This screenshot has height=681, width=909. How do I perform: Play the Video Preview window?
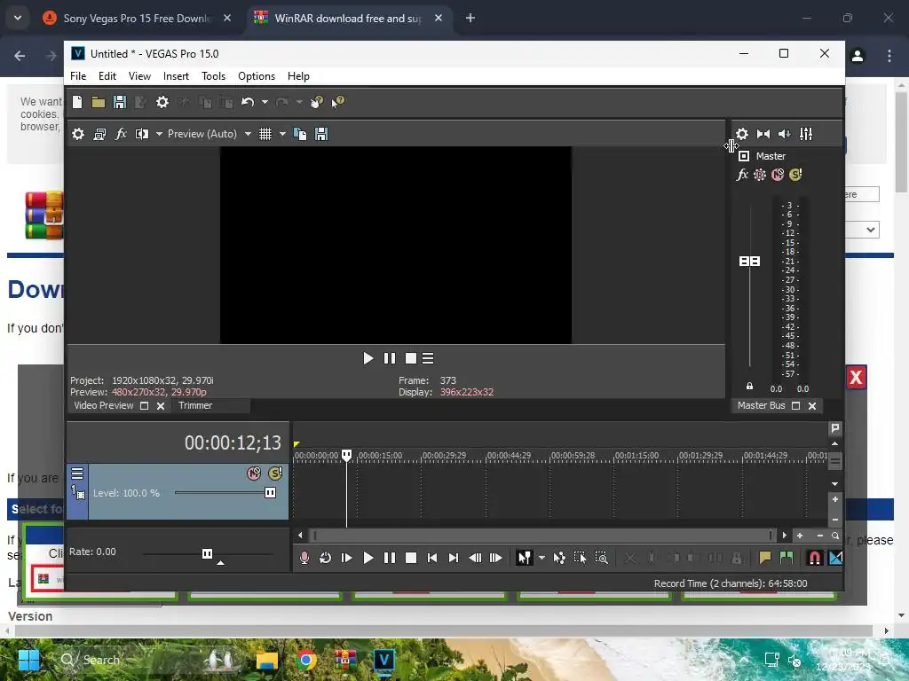[x=368, y=358]
